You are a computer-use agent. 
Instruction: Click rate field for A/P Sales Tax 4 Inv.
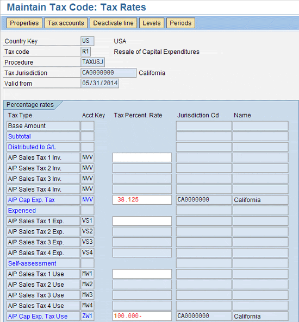(142, 189)
